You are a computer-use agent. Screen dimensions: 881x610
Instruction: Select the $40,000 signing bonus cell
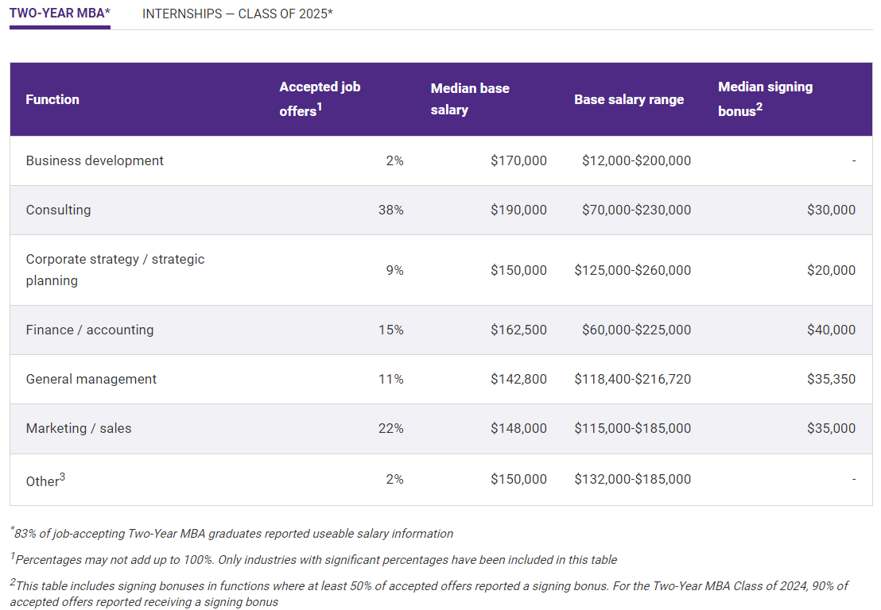tap(830, 330)
